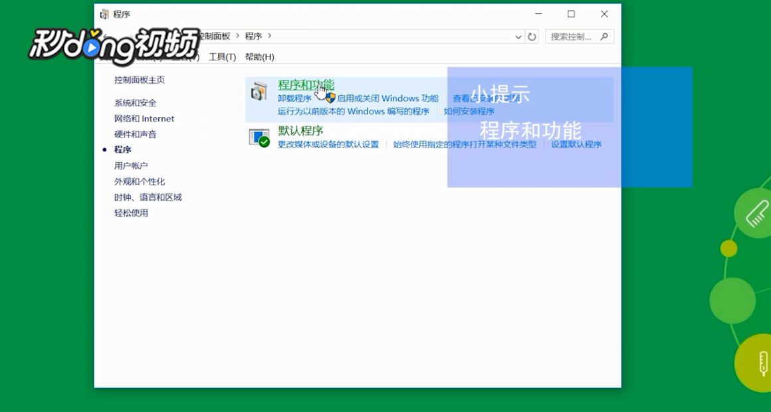Open 系统和安全 category in sidebar
The height and width of the screenshot is (412, 771).
(135, 103)
